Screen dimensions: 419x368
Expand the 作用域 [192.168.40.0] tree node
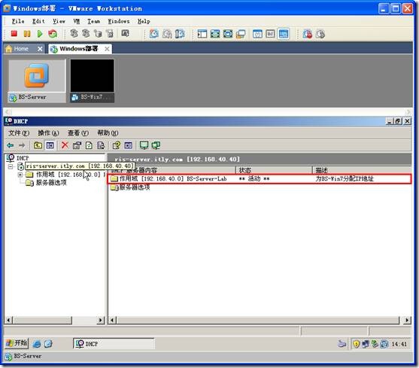(20, 175)
